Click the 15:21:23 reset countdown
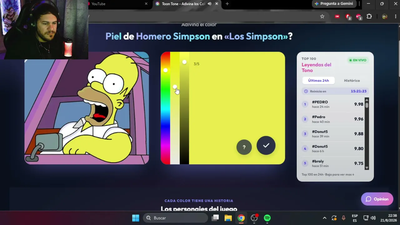Viewport: 400px width, 225px height. (358, 91)
